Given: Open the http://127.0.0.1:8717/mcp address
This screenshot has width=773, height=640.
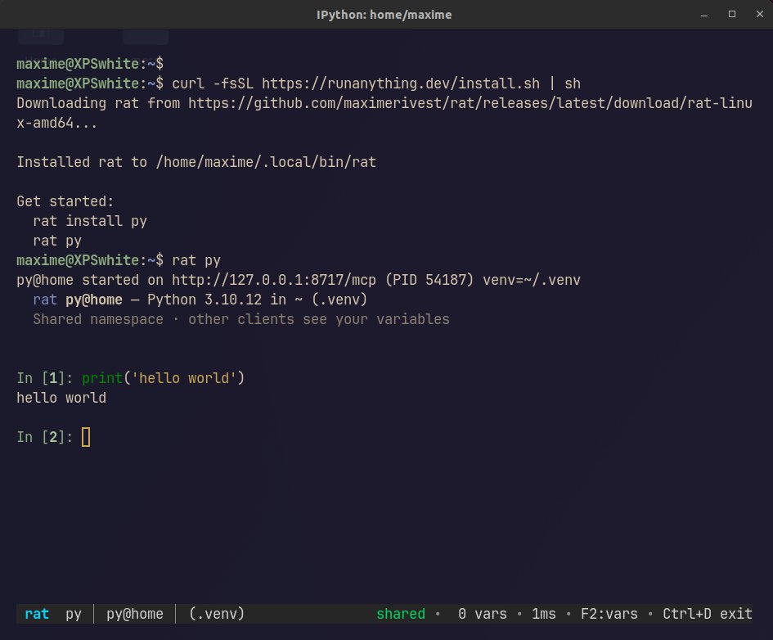Looking at the screenshot, I should 273,280.
